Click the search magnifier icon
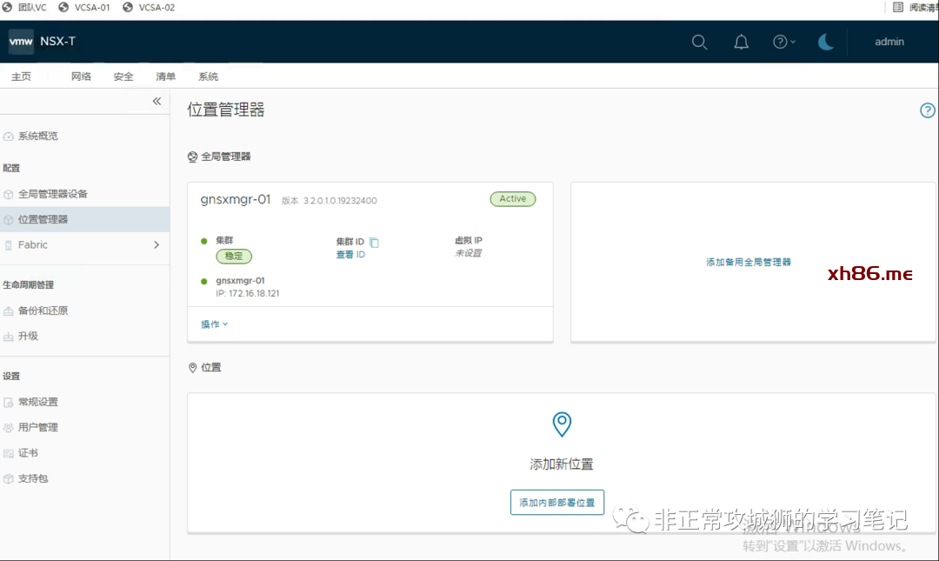 (x=699, y=42)
